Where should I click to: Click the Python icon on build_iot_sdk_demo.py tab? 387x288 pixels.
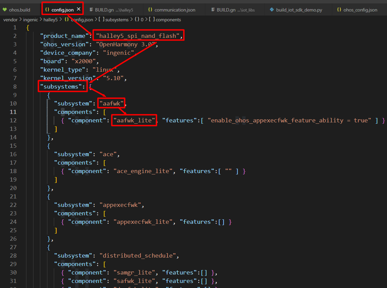tap(272, 9)
